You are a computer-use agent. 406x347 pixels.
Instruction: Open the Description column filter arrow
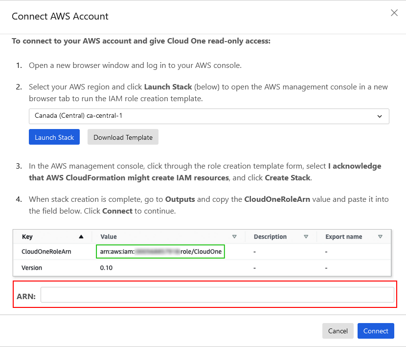[x=306, y=237]
